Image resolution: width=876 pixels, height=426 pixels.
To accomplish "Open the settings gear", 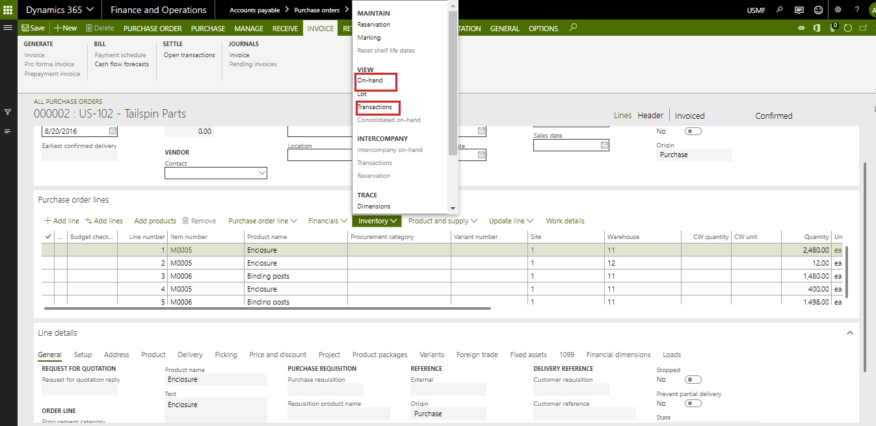I will pos(838,10).
